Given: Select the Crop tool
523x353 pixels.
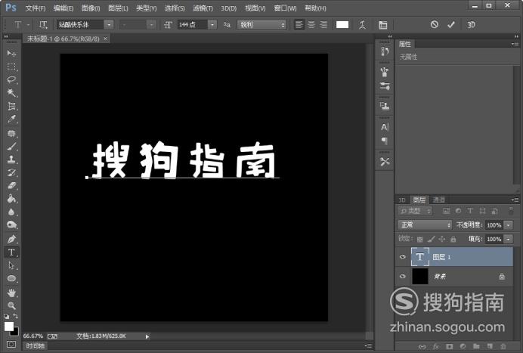Looking at the screenshot, I should (11, 106).
